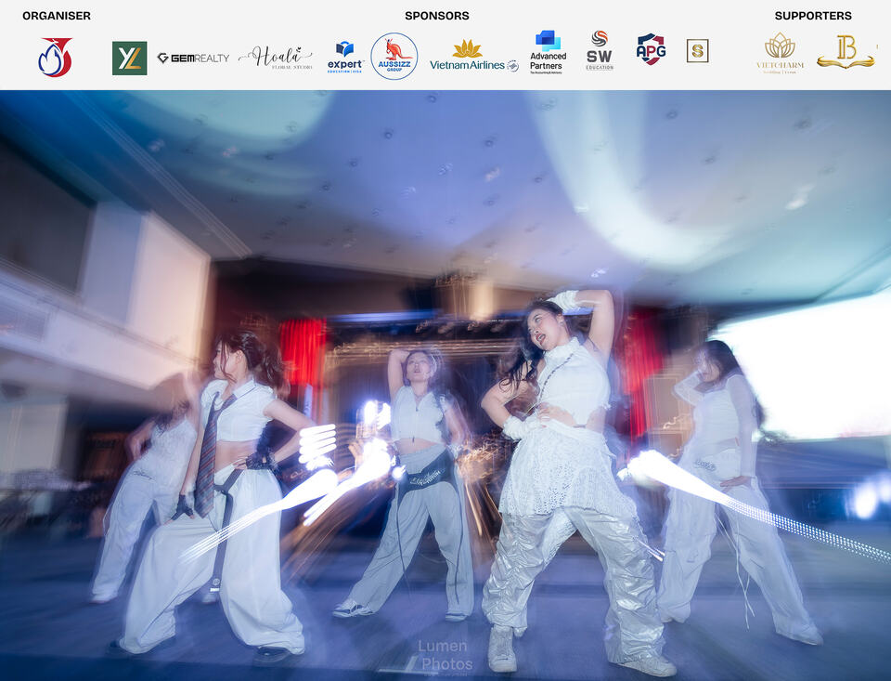Click the red stage curtain on left
The image size is (891, 681).
(303, 351)
